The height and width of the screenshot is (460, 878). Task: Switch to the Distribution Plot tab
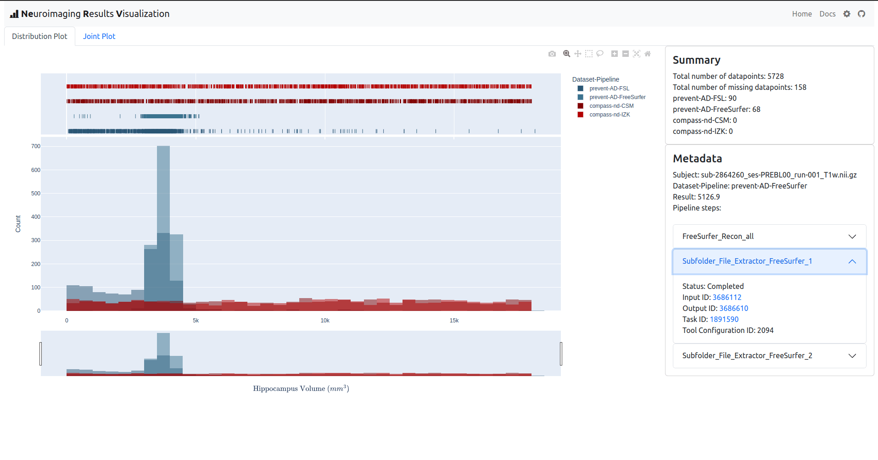tap(39, 36)
